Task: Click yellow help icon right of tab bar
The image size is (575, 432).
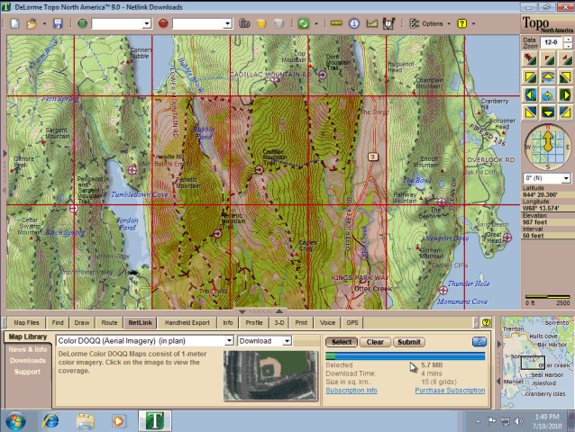Action: [487, 322]
